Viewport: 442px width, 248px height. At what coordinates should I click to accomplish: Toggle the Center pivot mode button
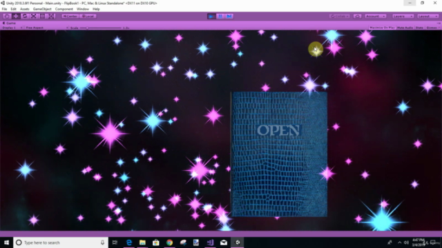(70, 17)
